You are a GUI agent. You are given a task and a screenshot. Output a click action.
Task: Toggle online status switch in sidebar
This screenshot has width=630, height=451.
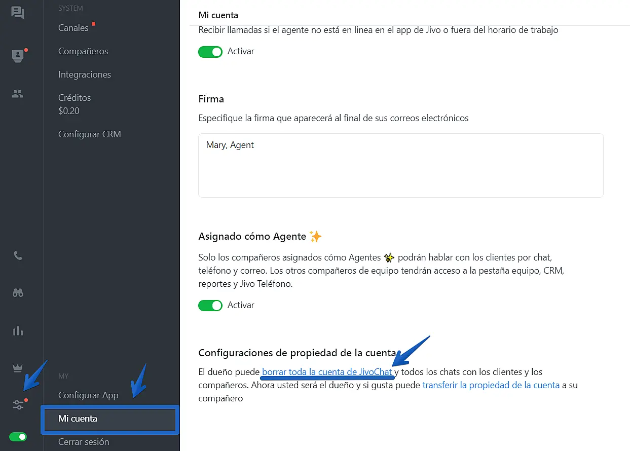(18, 437)
